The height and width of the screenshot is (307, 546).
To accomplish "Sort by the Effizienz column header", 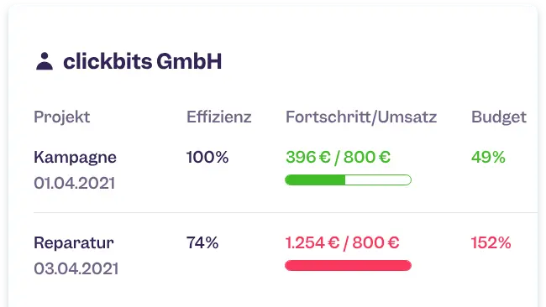I will click(218, 117).
